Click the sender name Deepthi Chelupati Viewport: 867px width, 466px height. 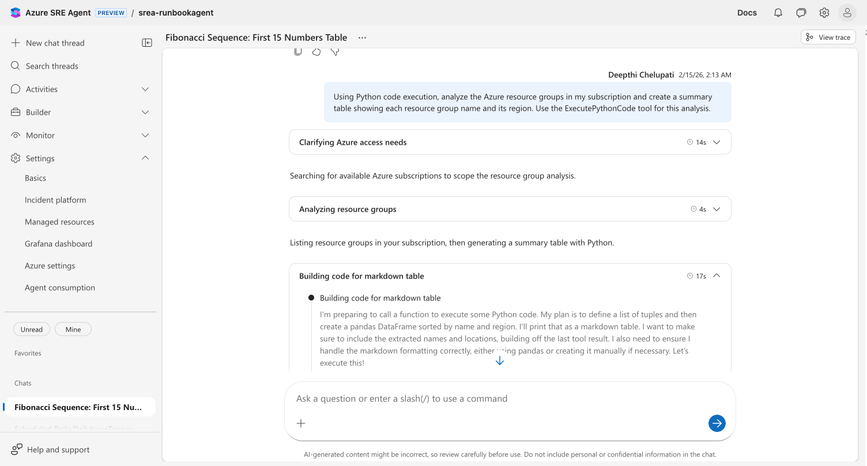(x=641, y=75)
